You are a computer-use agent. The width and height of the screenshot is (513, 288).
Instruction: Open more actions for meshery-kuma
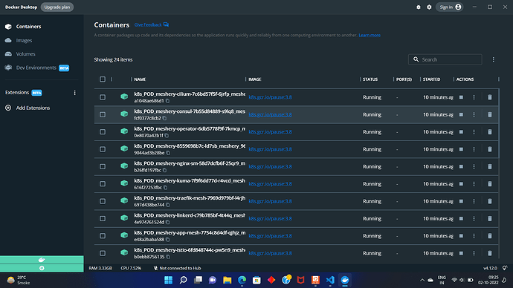pyautogui.click(x=474, y=183)
